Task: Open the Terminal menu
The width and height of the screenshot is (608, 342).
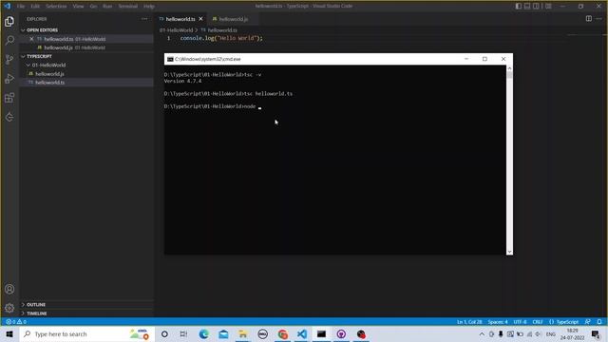Action: pyautogui.click(x=128, y=7)
